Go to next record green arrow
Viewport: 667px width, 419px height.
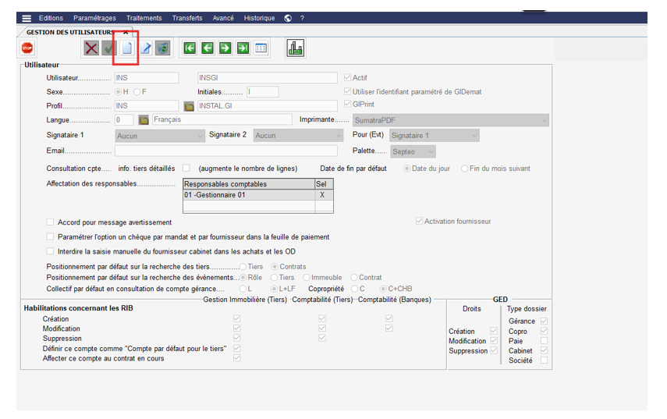click(x=225, y=48)
